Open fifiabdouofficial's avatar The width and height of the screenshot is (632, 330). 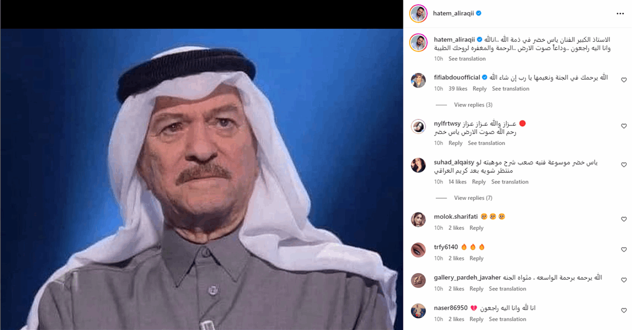[418, 81]
